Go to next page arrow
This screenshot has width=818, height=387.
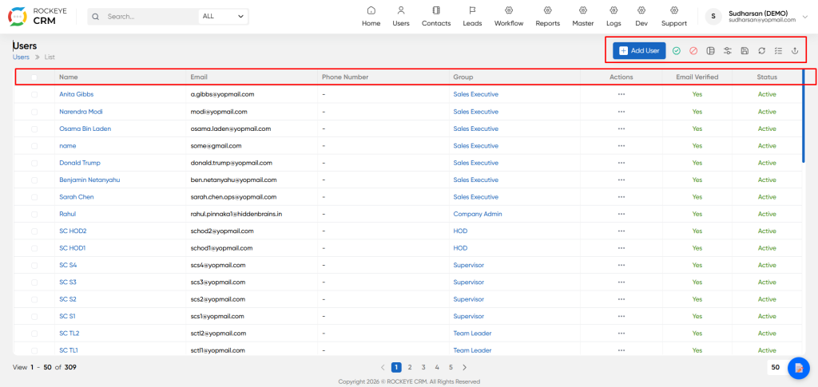464,367
